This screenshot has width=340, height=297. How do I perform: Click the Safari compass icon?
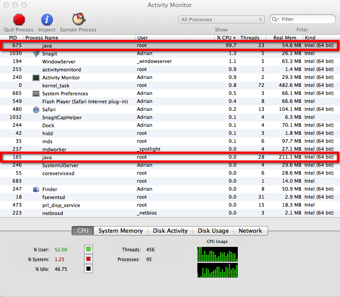(36, 109)
